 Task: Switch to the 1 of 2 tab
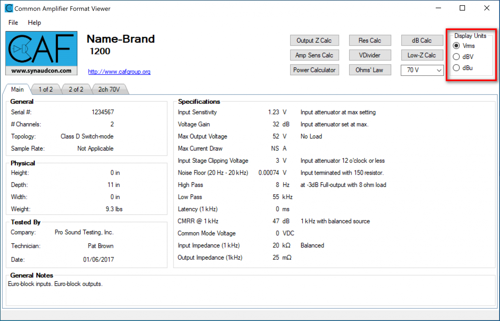46,89
